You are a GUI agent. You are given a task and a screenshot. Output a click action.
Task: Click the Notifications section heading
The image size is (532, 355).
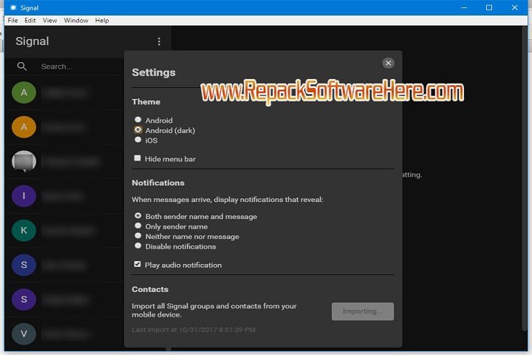tap(158, 183)
